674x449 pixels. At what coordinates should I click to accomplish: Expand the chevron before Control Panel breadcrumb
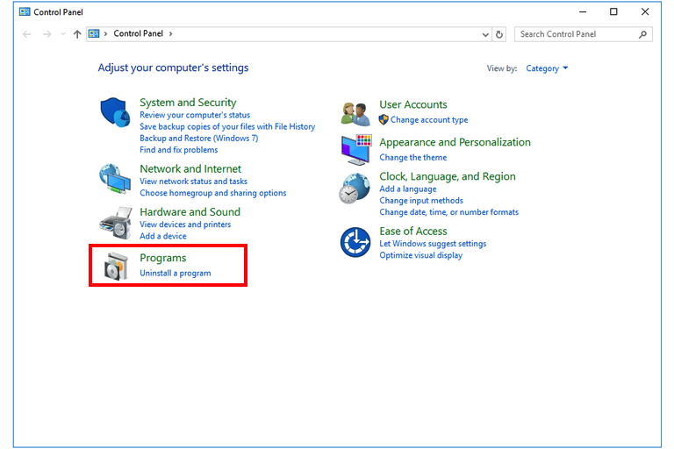tap(105, 33)
